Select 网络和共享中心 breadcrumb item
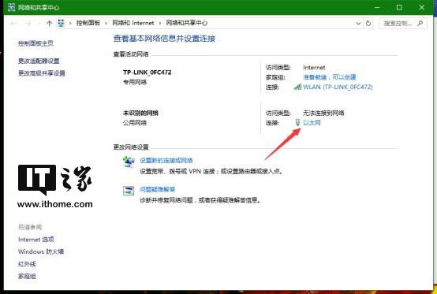The height and width of the screenshot is (294, 437). click(x=186, y=23)
